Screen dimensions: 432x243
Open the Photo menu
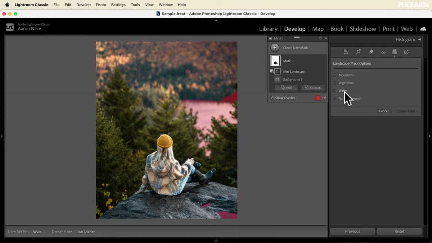(x=101, y=5)
